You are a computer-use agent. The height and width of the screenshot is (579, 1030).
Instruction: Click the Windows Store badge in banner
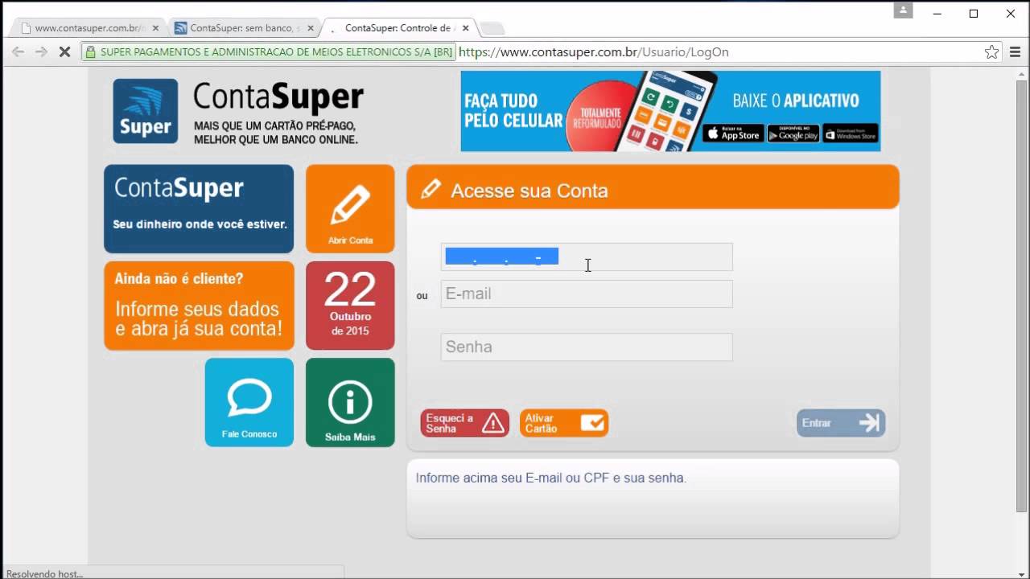(851, 133)
